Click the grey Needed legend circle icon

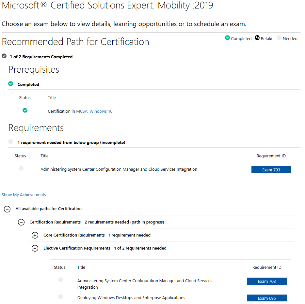279,38
